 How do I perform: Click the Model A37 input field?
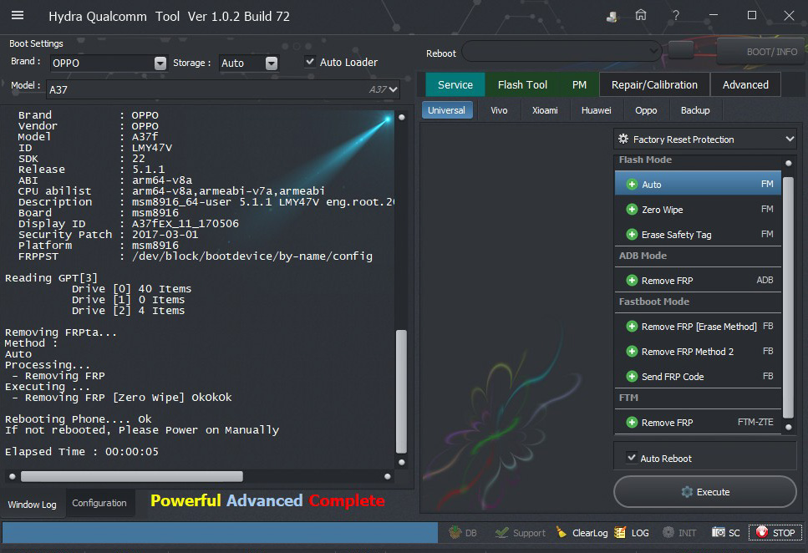222,89
